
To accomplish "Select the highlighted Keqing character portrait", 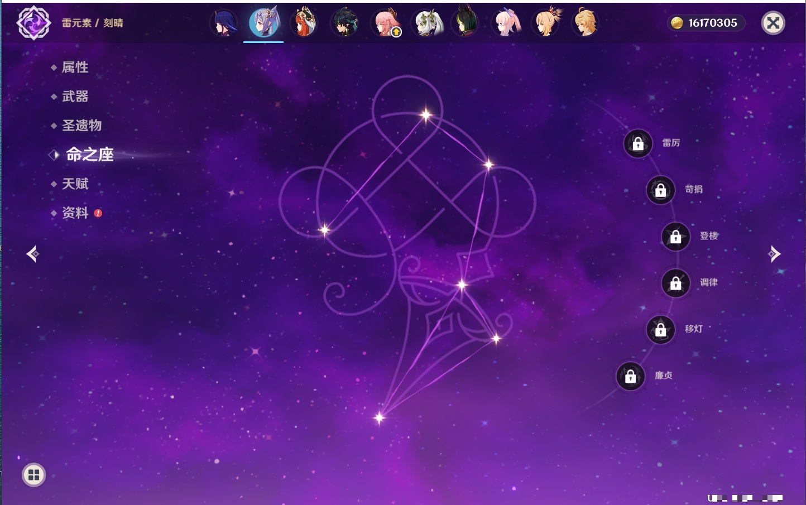I will [263, 23].
